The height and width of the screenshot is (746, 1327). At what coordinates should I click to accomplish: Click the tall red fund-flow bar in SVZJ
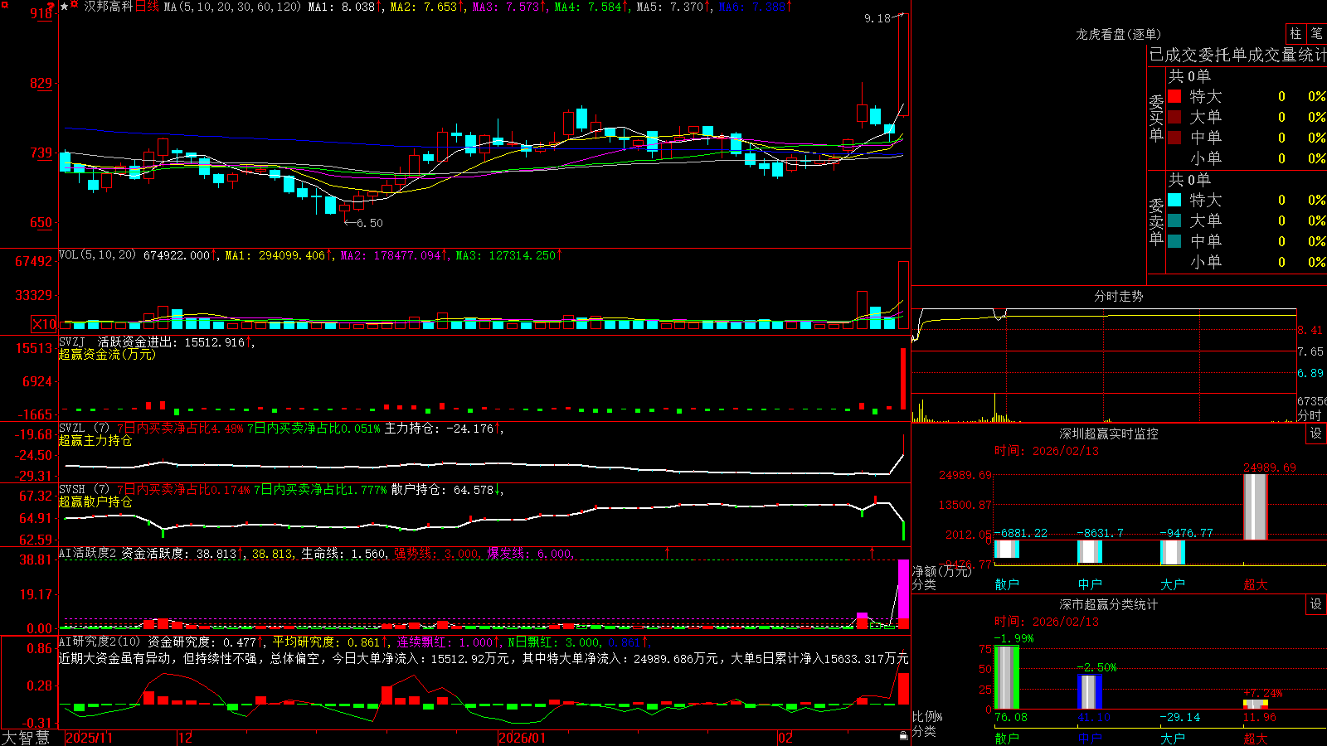(x=903, y=378)
